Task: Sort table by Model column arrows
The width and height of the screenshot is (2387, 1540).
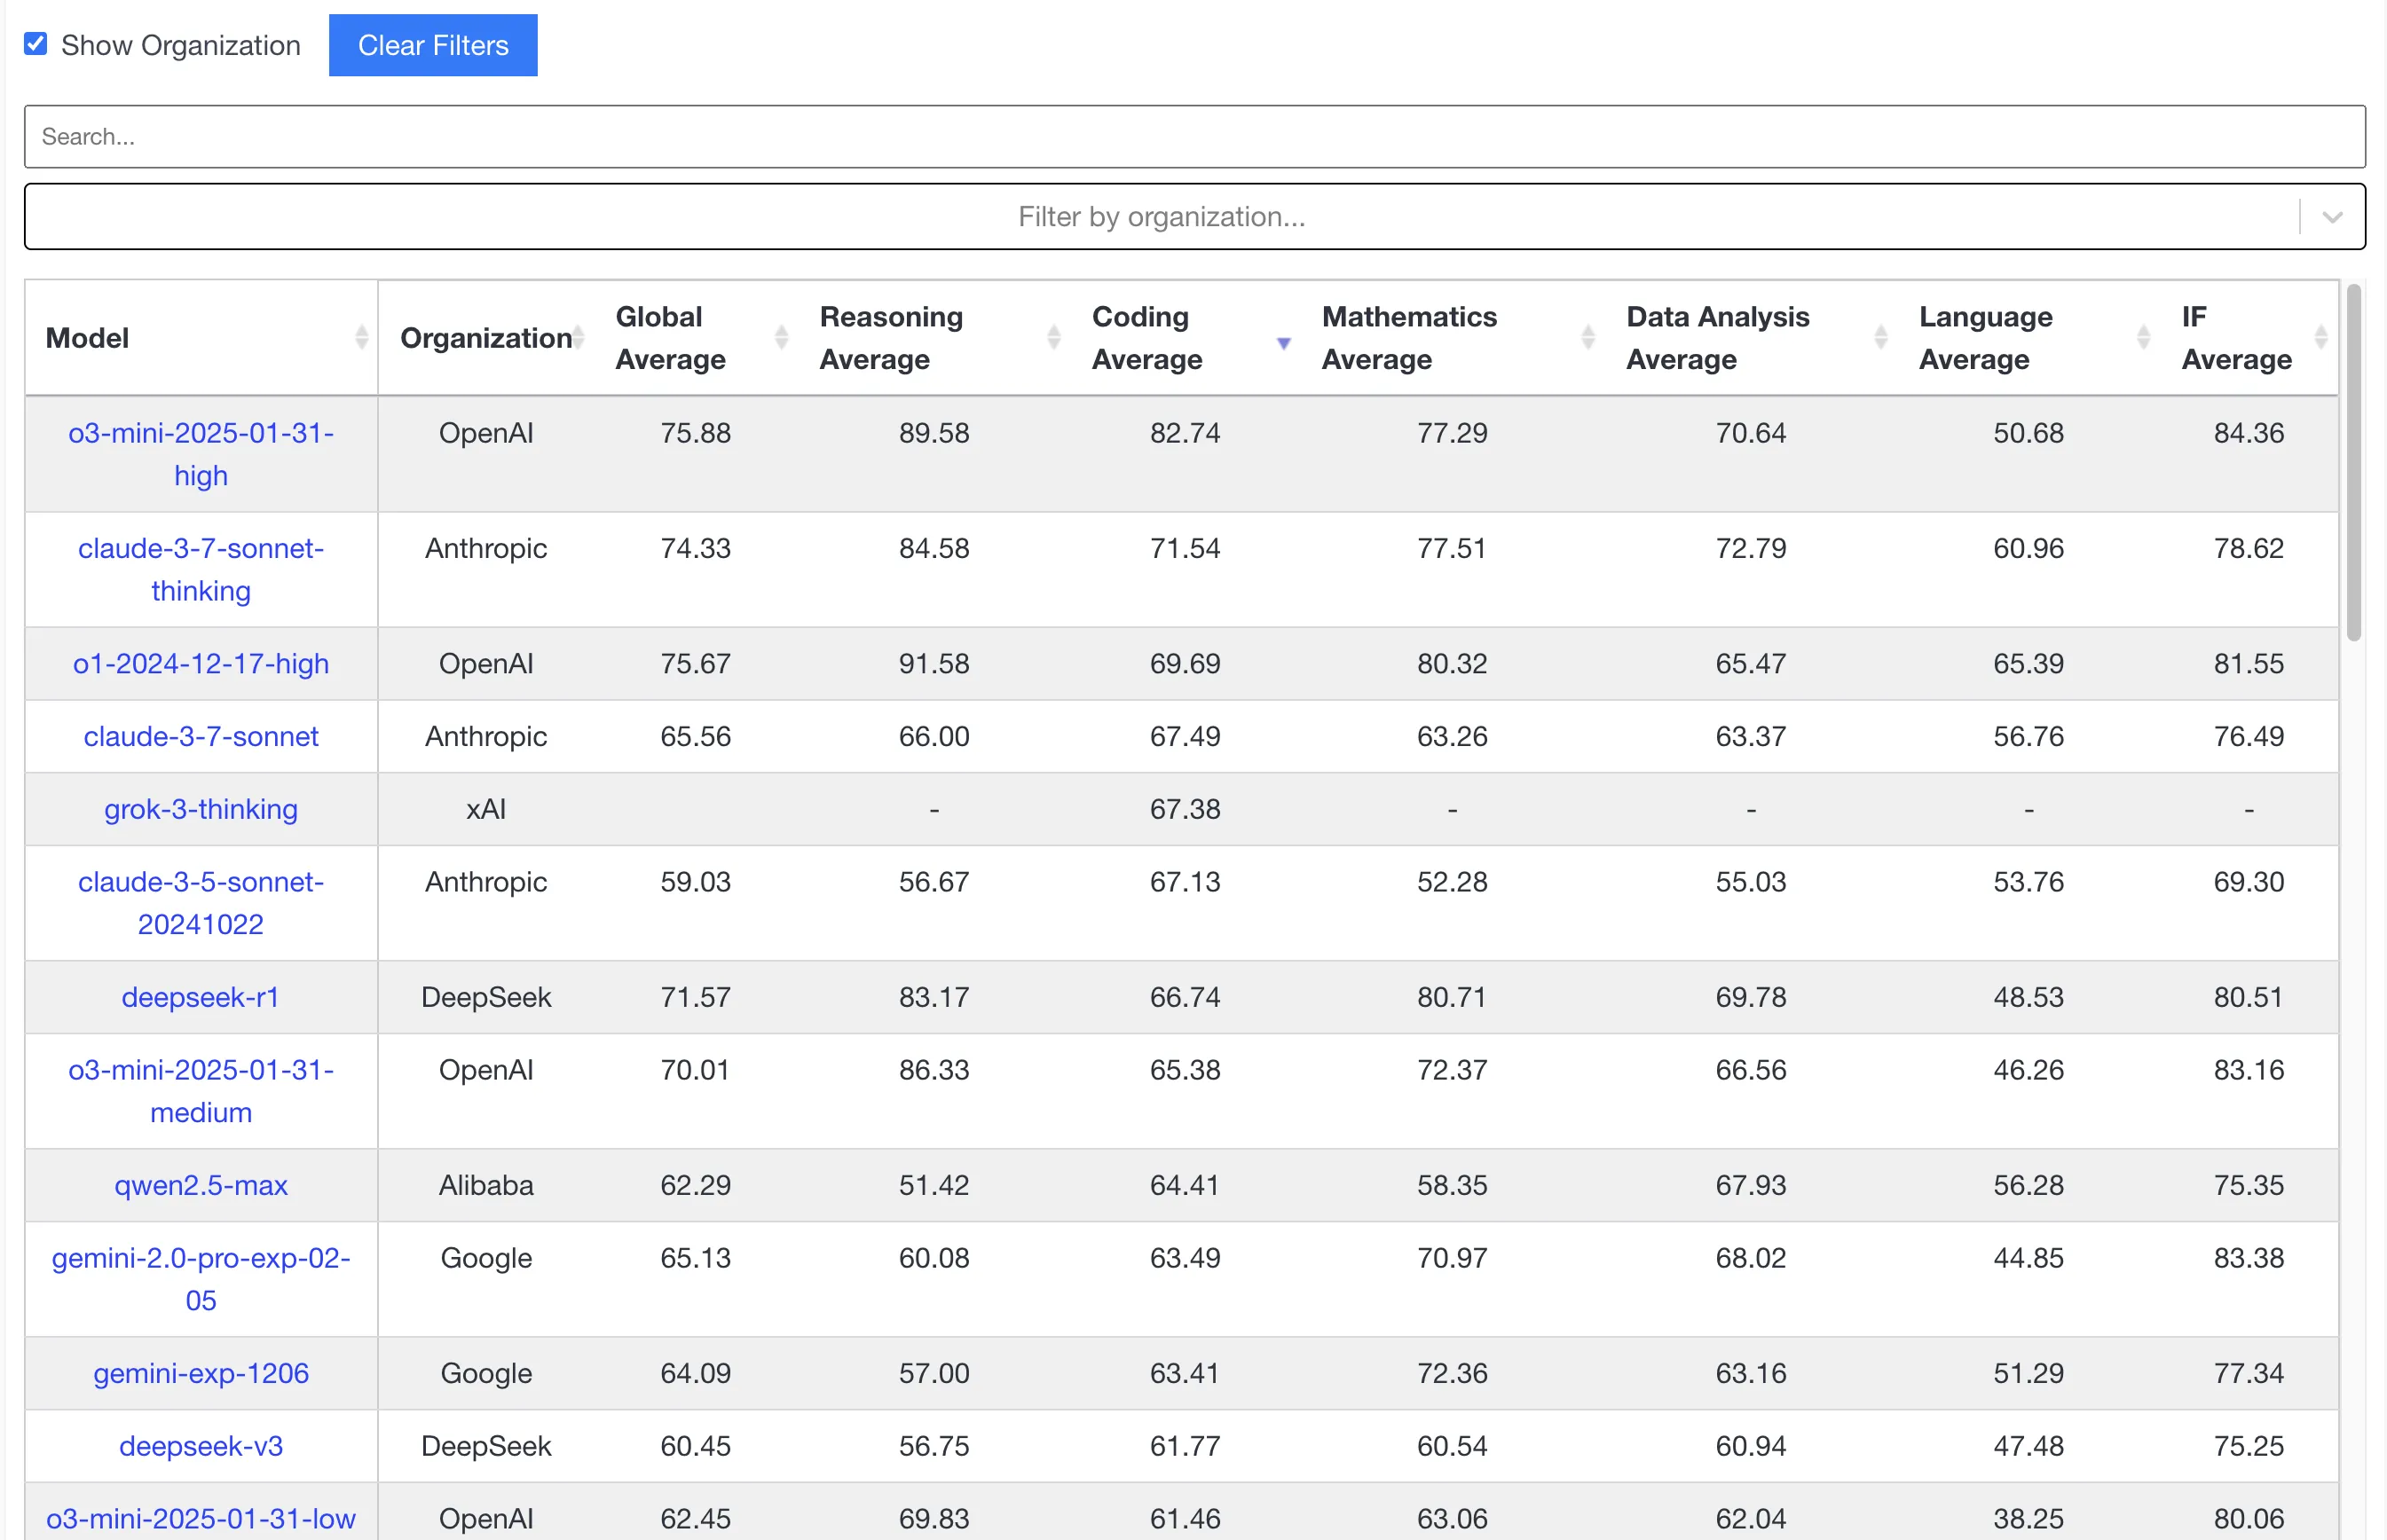Action: tap(361, 338)
